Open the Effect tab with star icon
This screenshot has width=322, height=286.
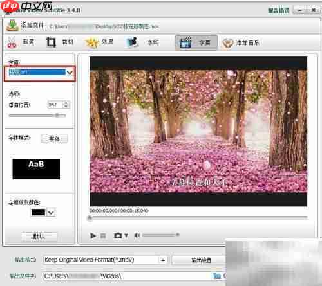coord(99,42)
